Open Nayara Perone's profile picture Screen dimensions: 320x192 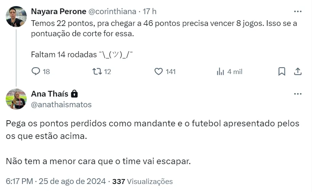click(16, 16)
